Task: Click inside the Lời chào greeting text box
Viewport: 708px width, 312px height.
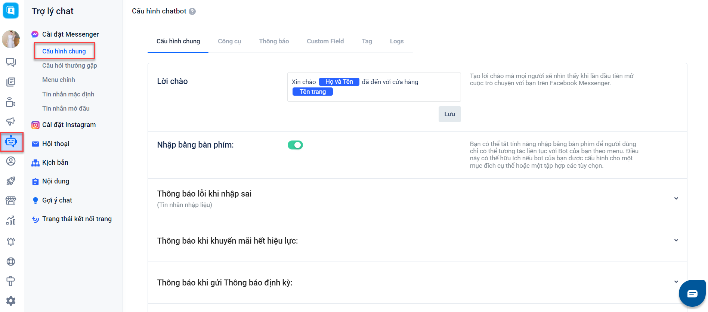Action: pos(374,87)
